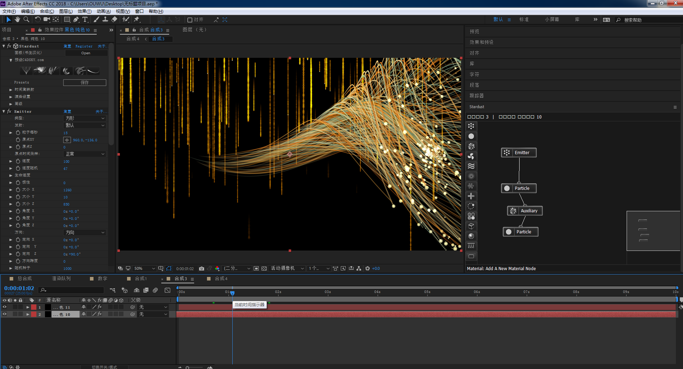Enable the 对齐 snapping checkbox
The image size is (683, 369).
[x=190, y=20]
